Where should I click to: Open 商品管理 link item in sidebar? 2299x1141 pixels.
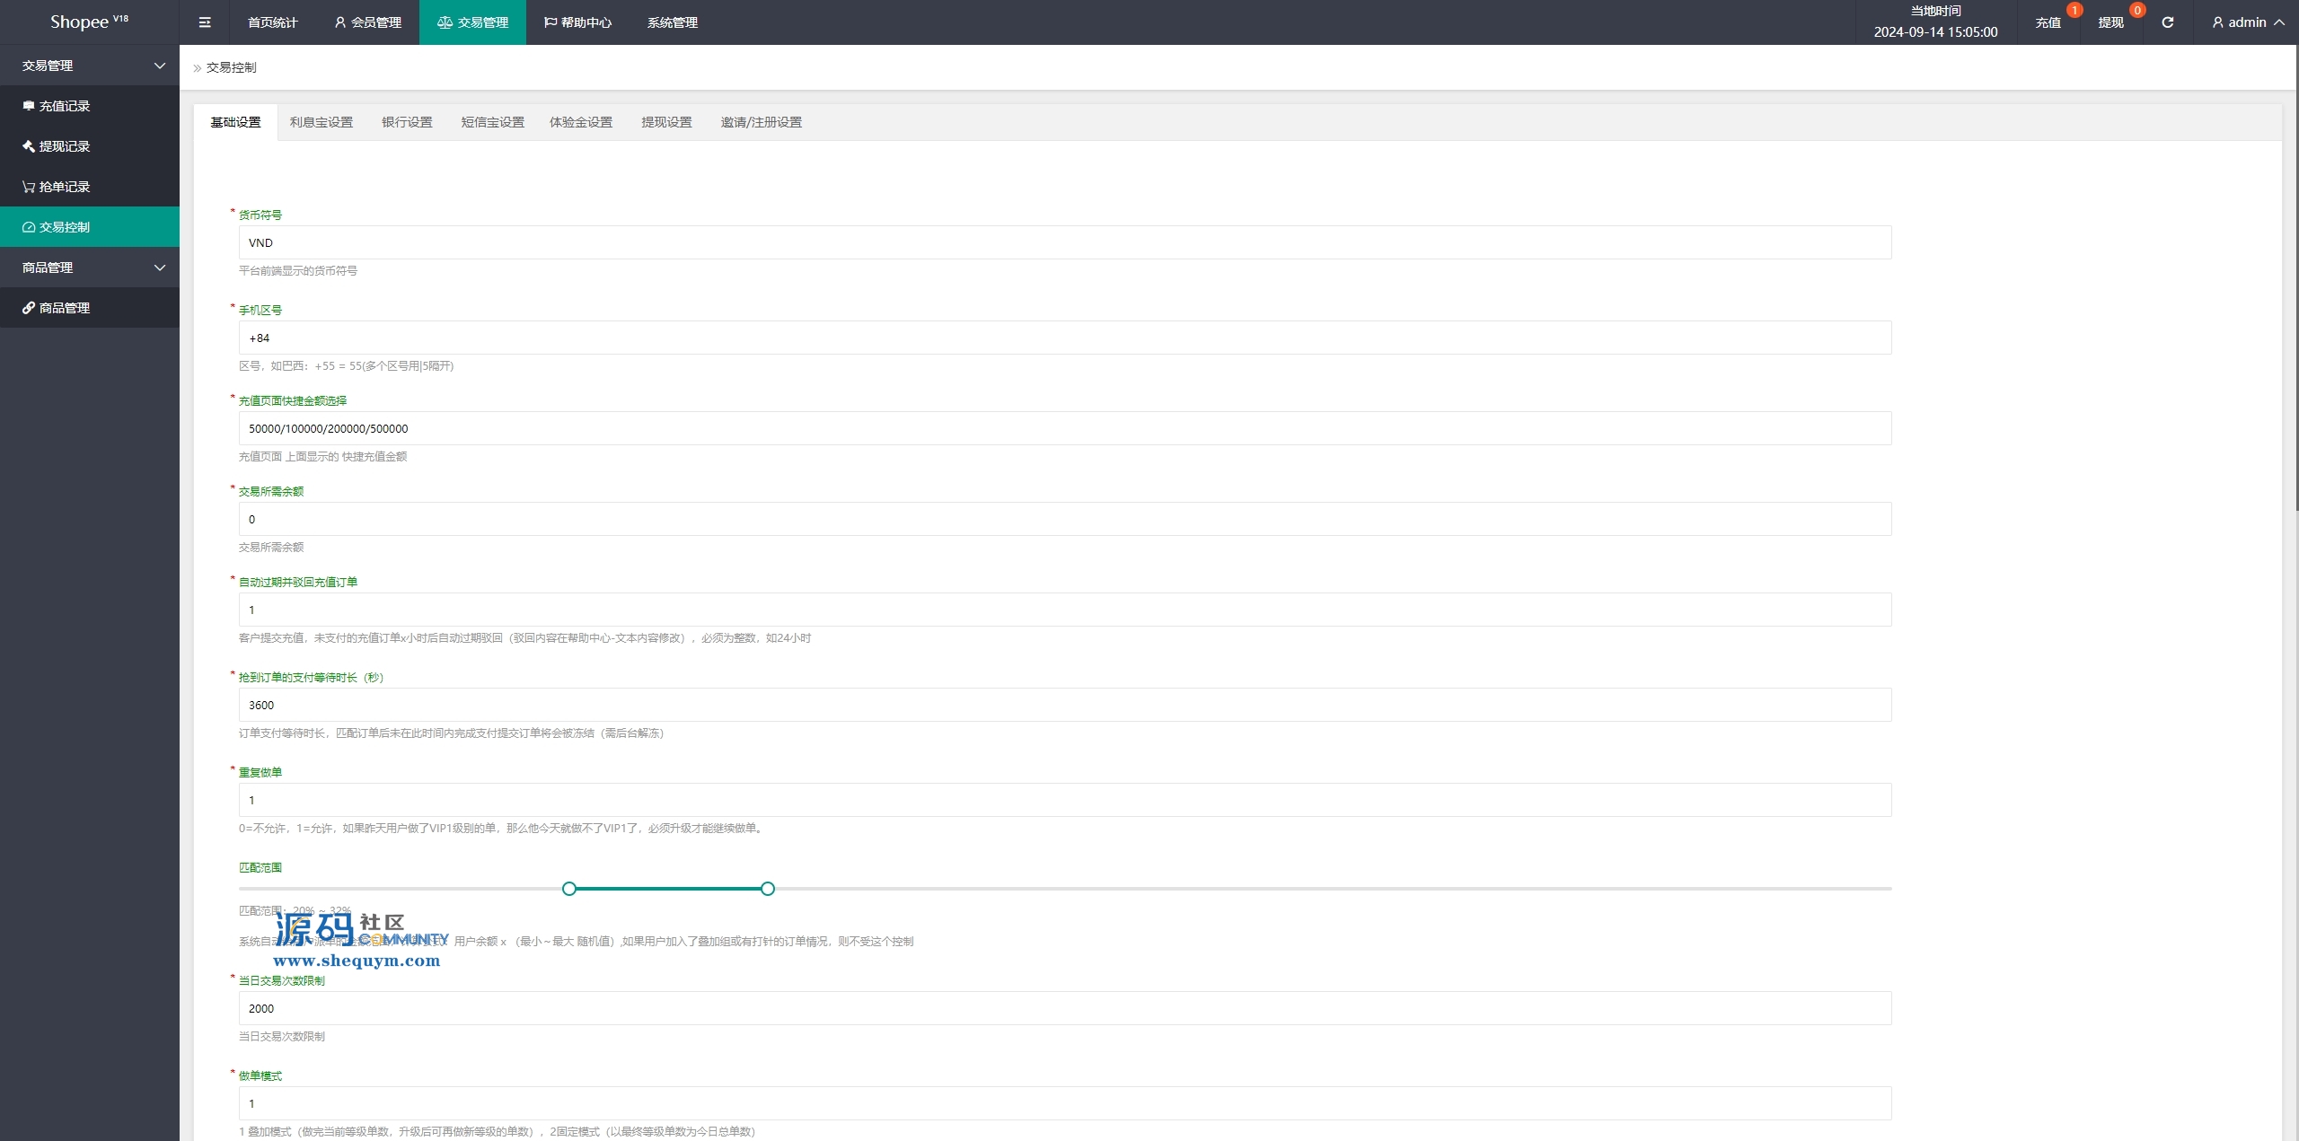tap(65, 308)
